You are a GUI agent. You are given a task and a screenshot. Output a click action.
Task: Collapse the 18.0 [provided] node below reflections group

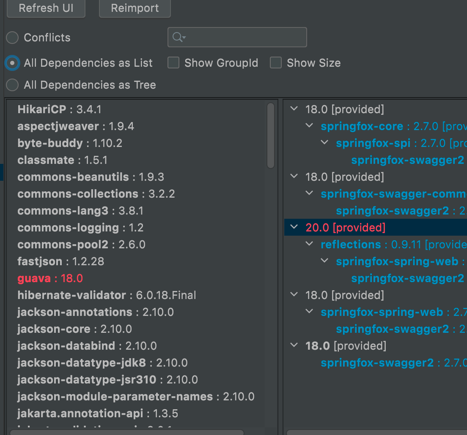(x=294, y=295)
